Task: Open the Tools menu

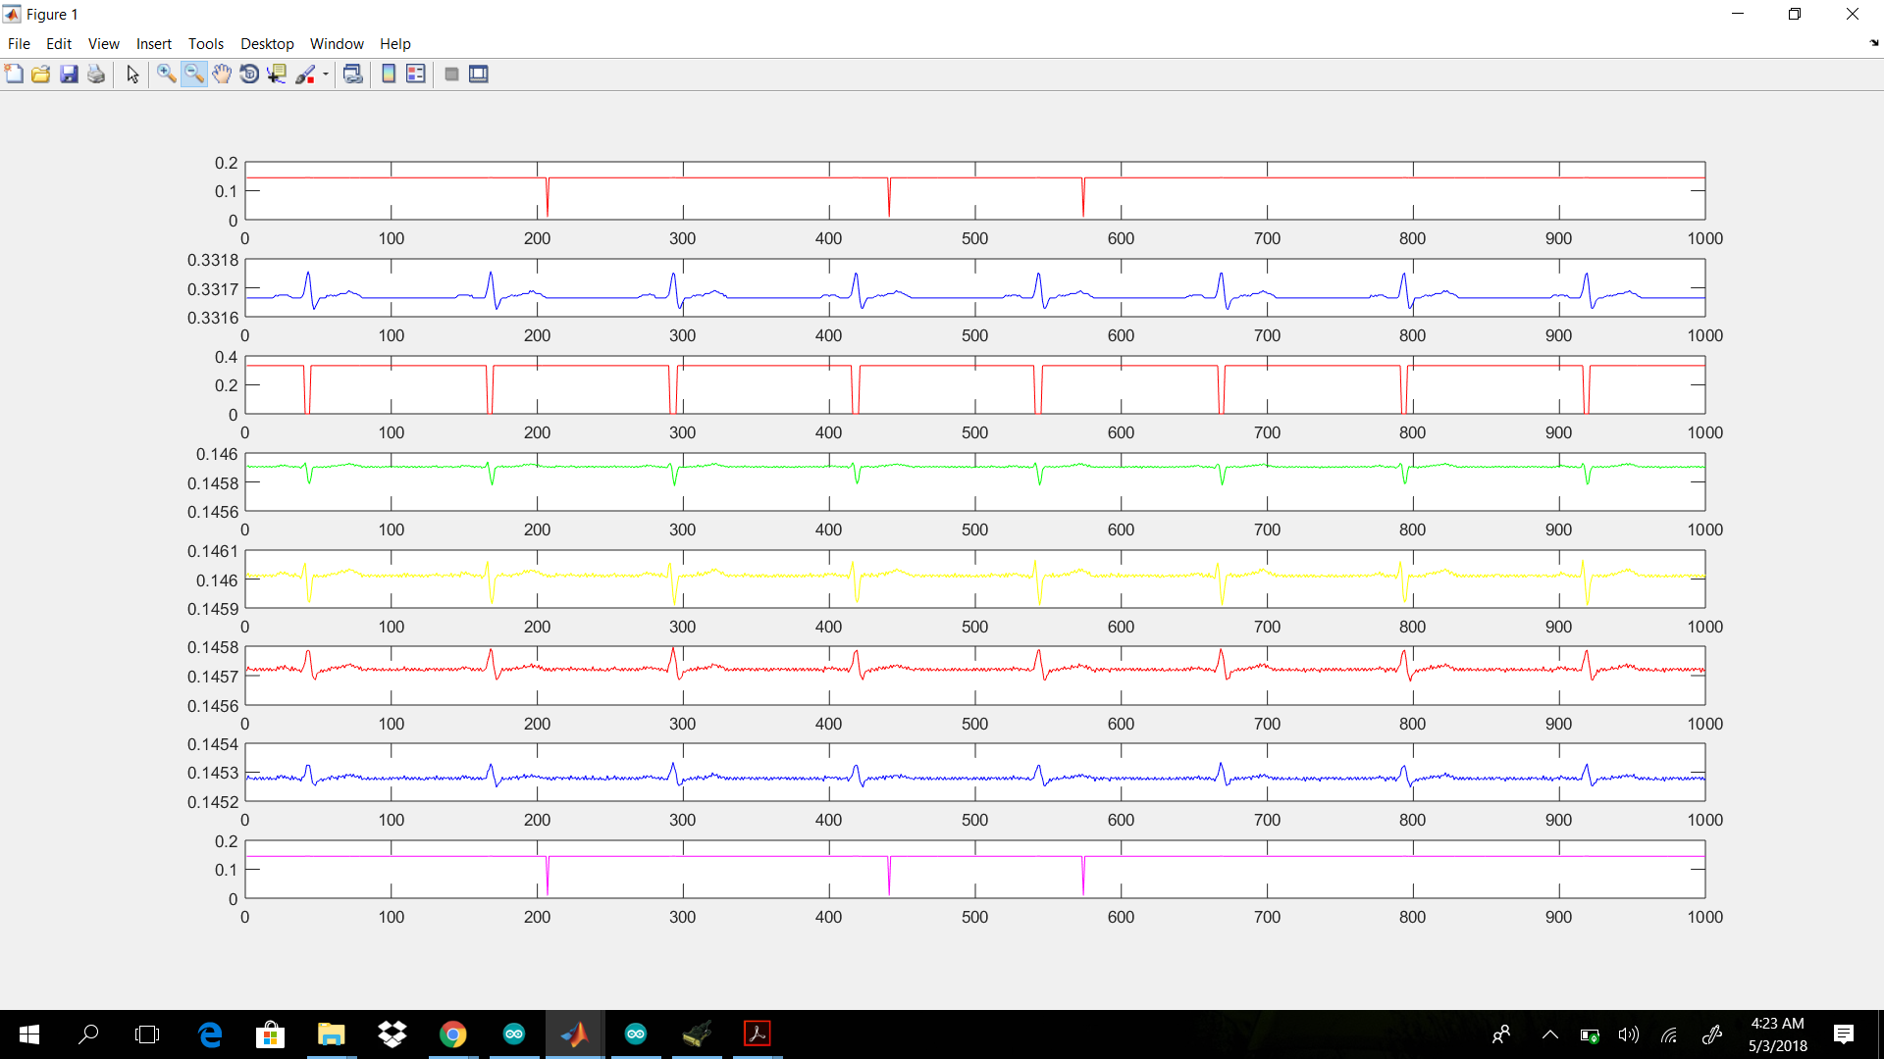Action: coord(205,44)
